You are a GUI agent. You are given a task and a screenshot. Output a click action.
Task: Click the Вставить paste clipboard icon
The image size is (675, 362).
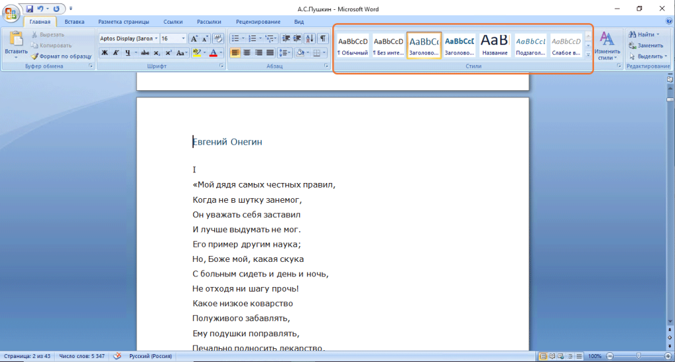pyautogui.click(x=16, y=39)
